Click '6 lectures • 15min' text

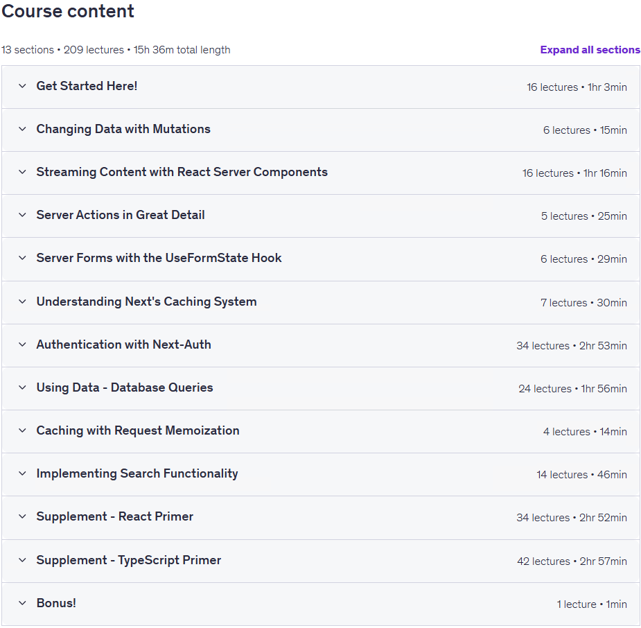tap(585, 130)
